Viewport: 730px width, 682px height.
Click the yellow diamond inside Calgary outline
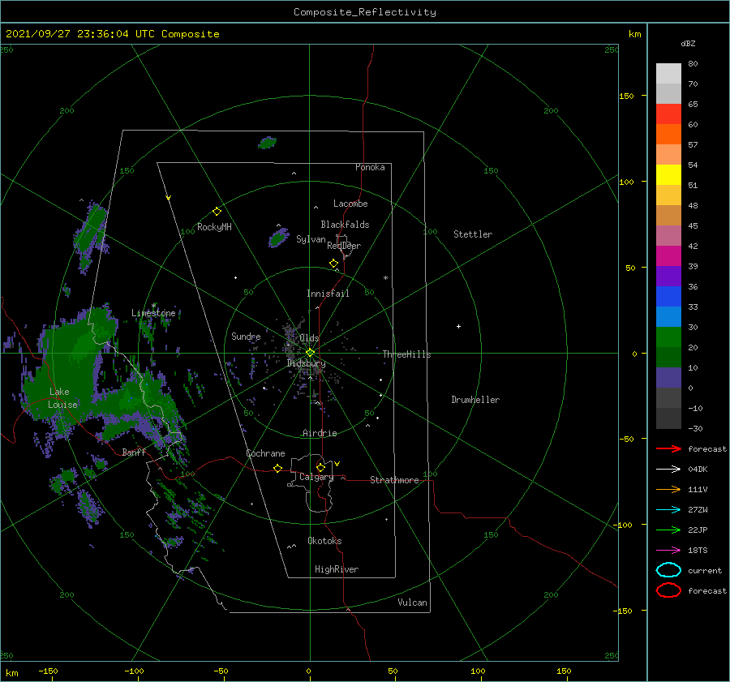click(320, 467)
